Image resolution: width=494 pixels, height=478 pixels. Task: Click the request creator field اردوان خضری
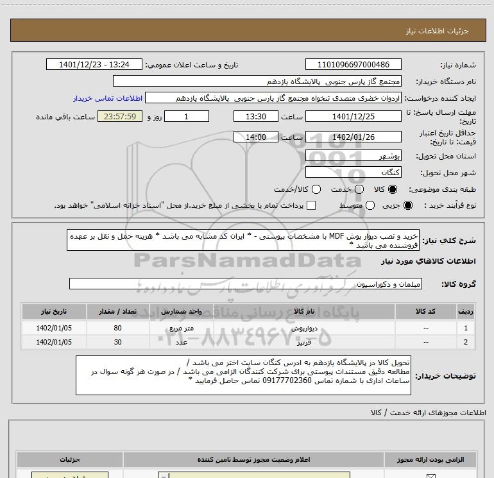coord(273,98)
